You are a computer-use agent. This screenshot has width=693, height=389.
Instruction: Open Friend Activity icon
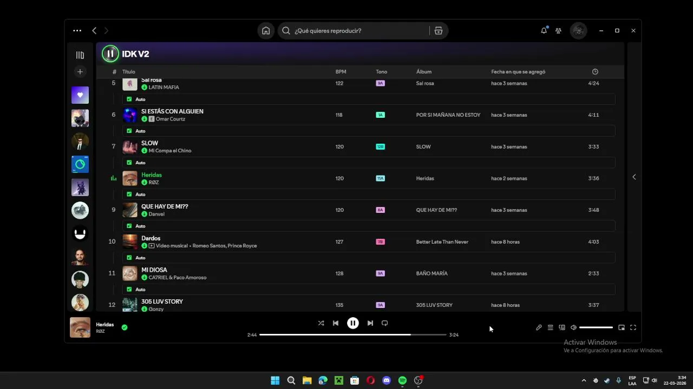point(558,31)
